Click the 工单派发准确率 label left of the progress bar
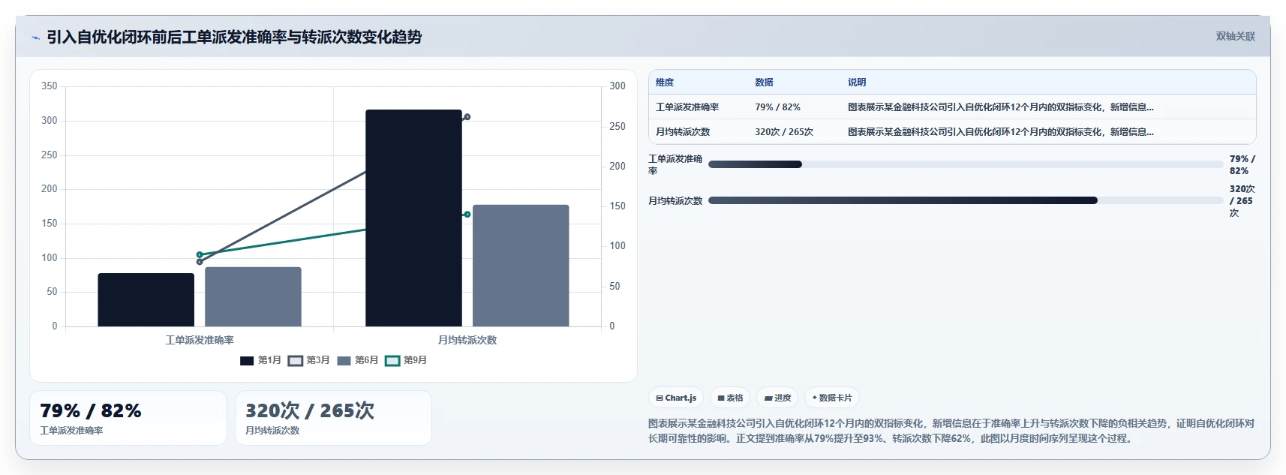 (x=675, y=164)
